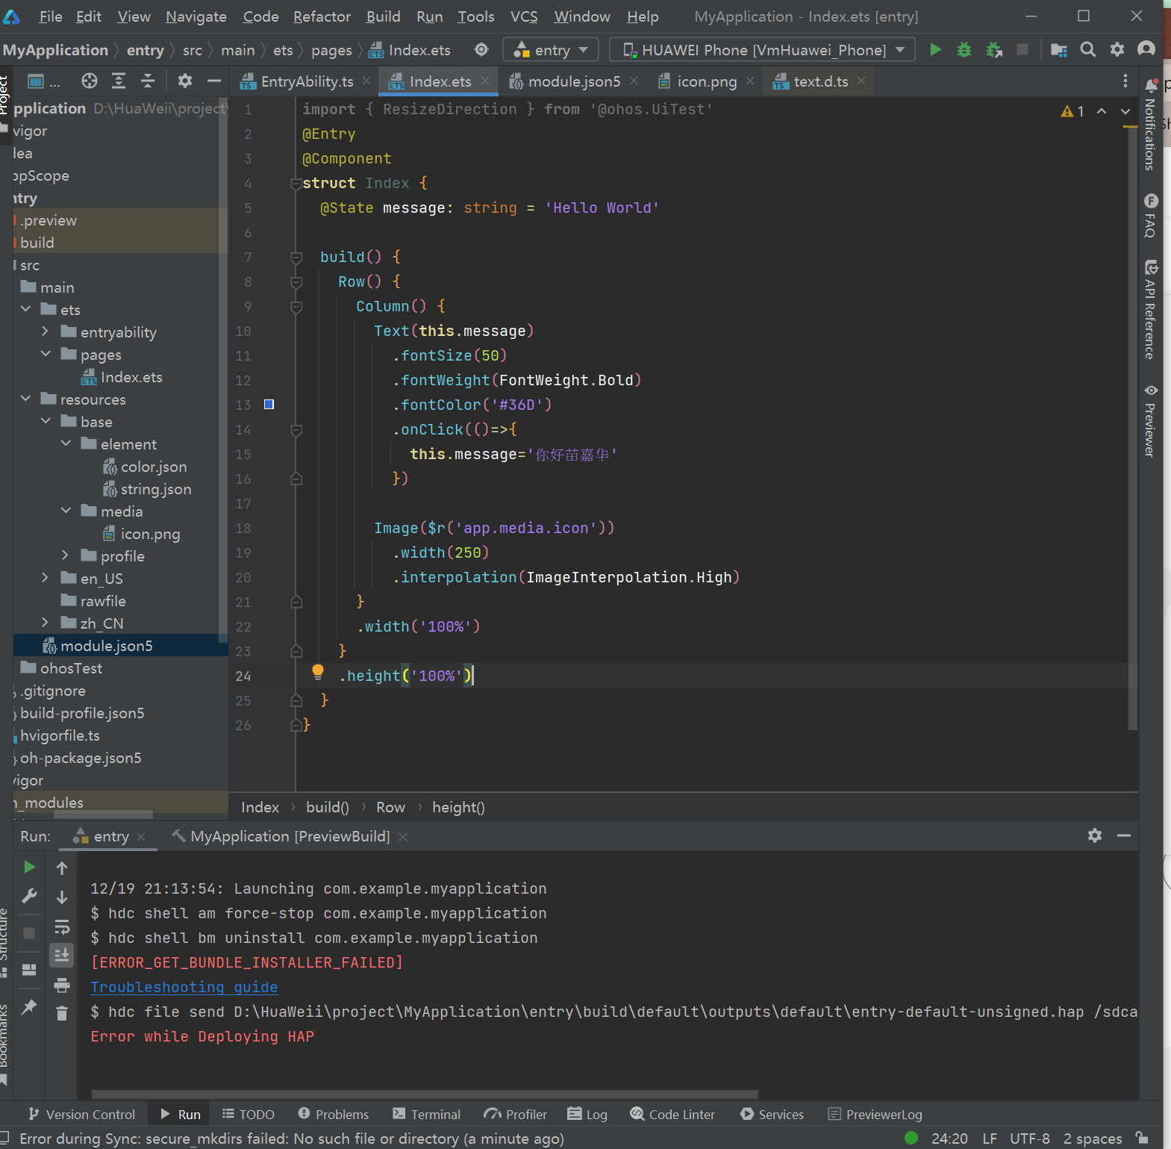Collapse the ets folder

[x=26, y=309]
